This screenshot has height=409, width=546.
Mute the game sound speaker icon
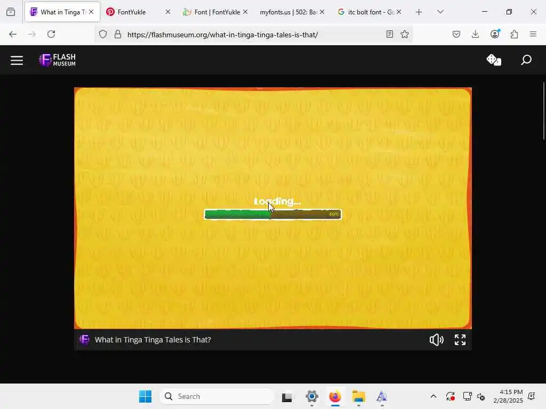[x=436, y=340]
